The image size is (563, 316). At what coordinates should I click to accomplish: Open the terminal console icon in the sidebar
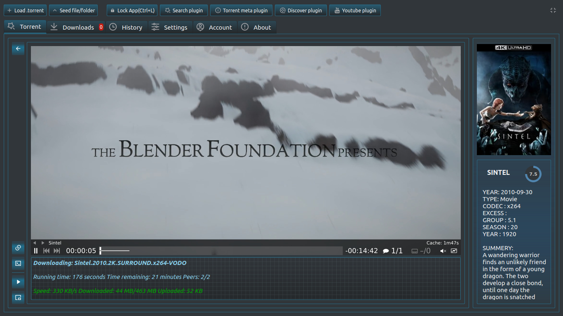coord(18,263)
